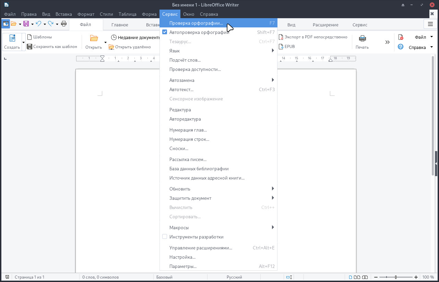Open the Файл dropdown at right of ribbon
The image size is (439, 282).
click(424, 37)
